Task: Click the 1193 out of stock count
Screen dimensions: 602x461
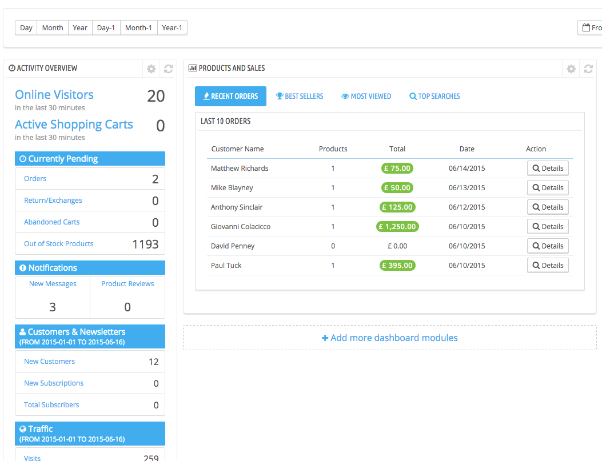Action: [145, 244]
